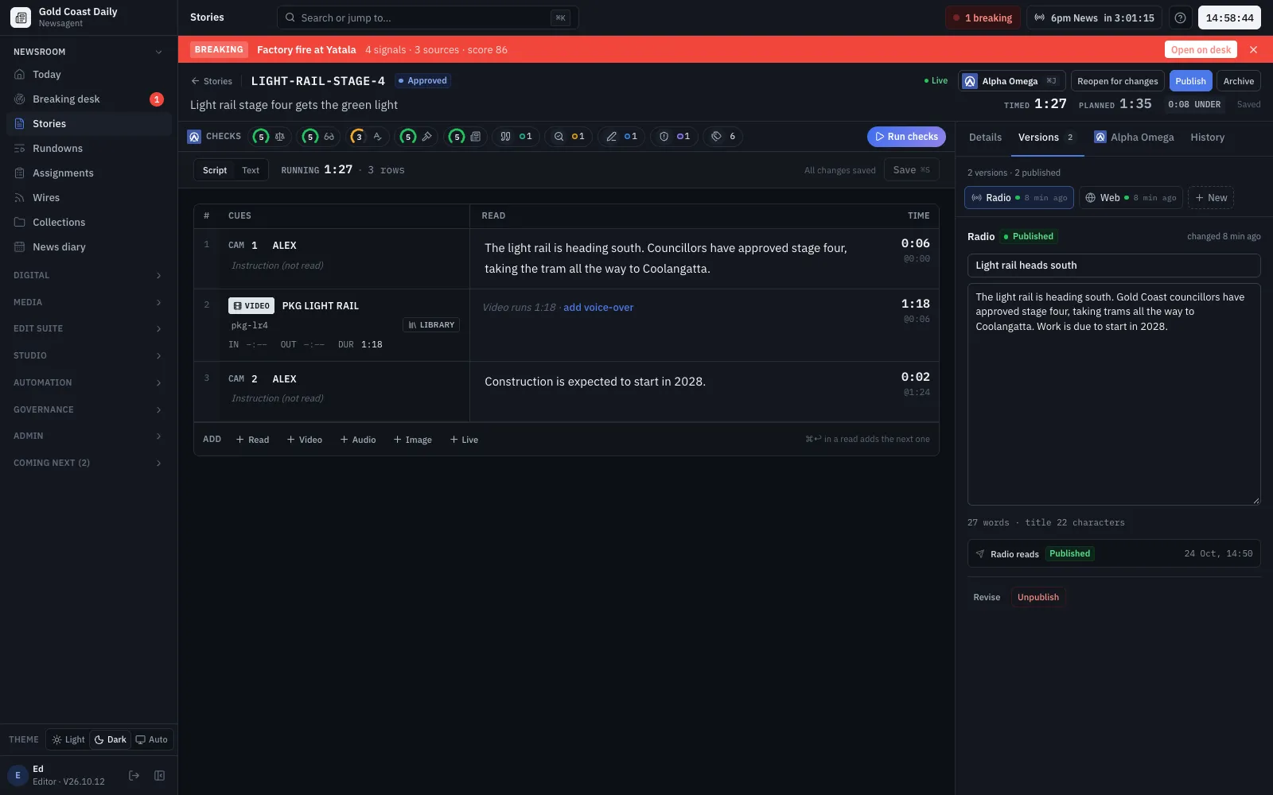Collapse the Newsroom sidebar section
Viewport: 1273px width, 795px height.
tap(88, 52)
